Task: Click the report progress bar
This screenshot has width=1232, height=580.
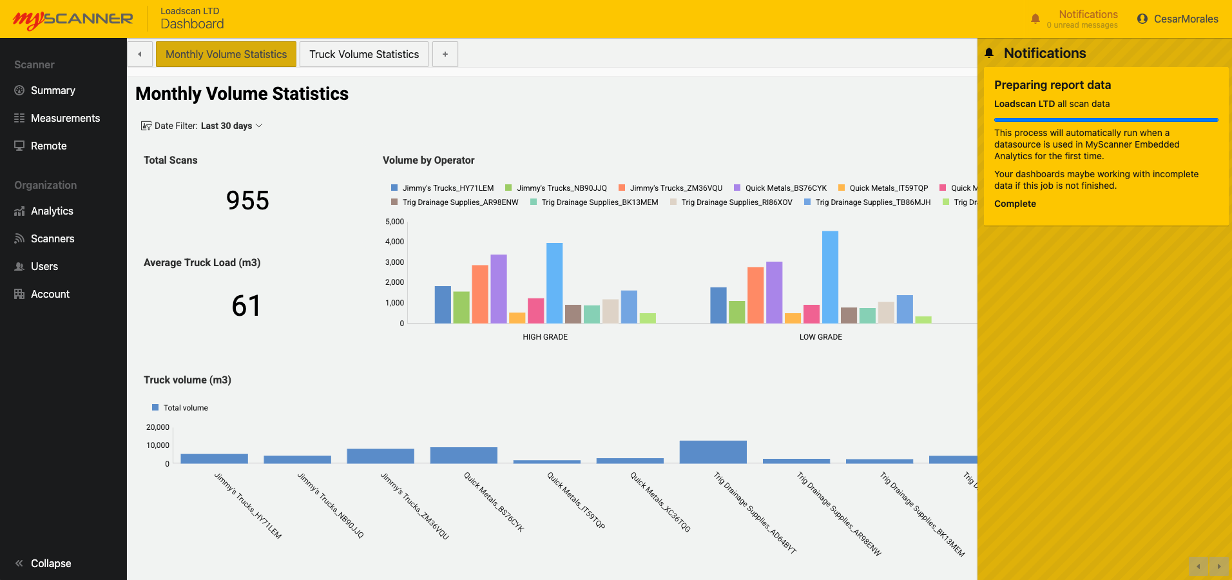Action: [x=1106, y=120]
